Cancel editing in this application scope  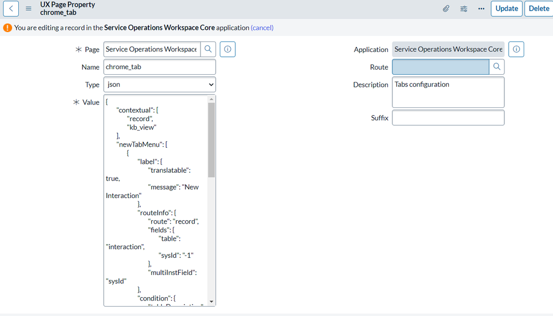click(262, 28)
